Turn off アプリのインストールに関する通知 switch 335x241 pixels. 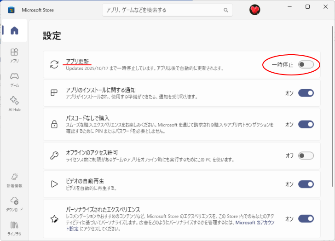click(x=306, y=93)
